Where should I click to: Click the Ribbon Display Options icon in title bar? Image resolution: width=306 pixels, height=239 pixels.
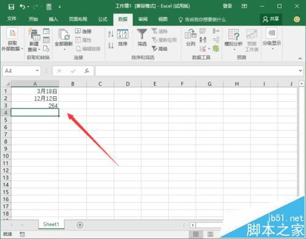244,6
